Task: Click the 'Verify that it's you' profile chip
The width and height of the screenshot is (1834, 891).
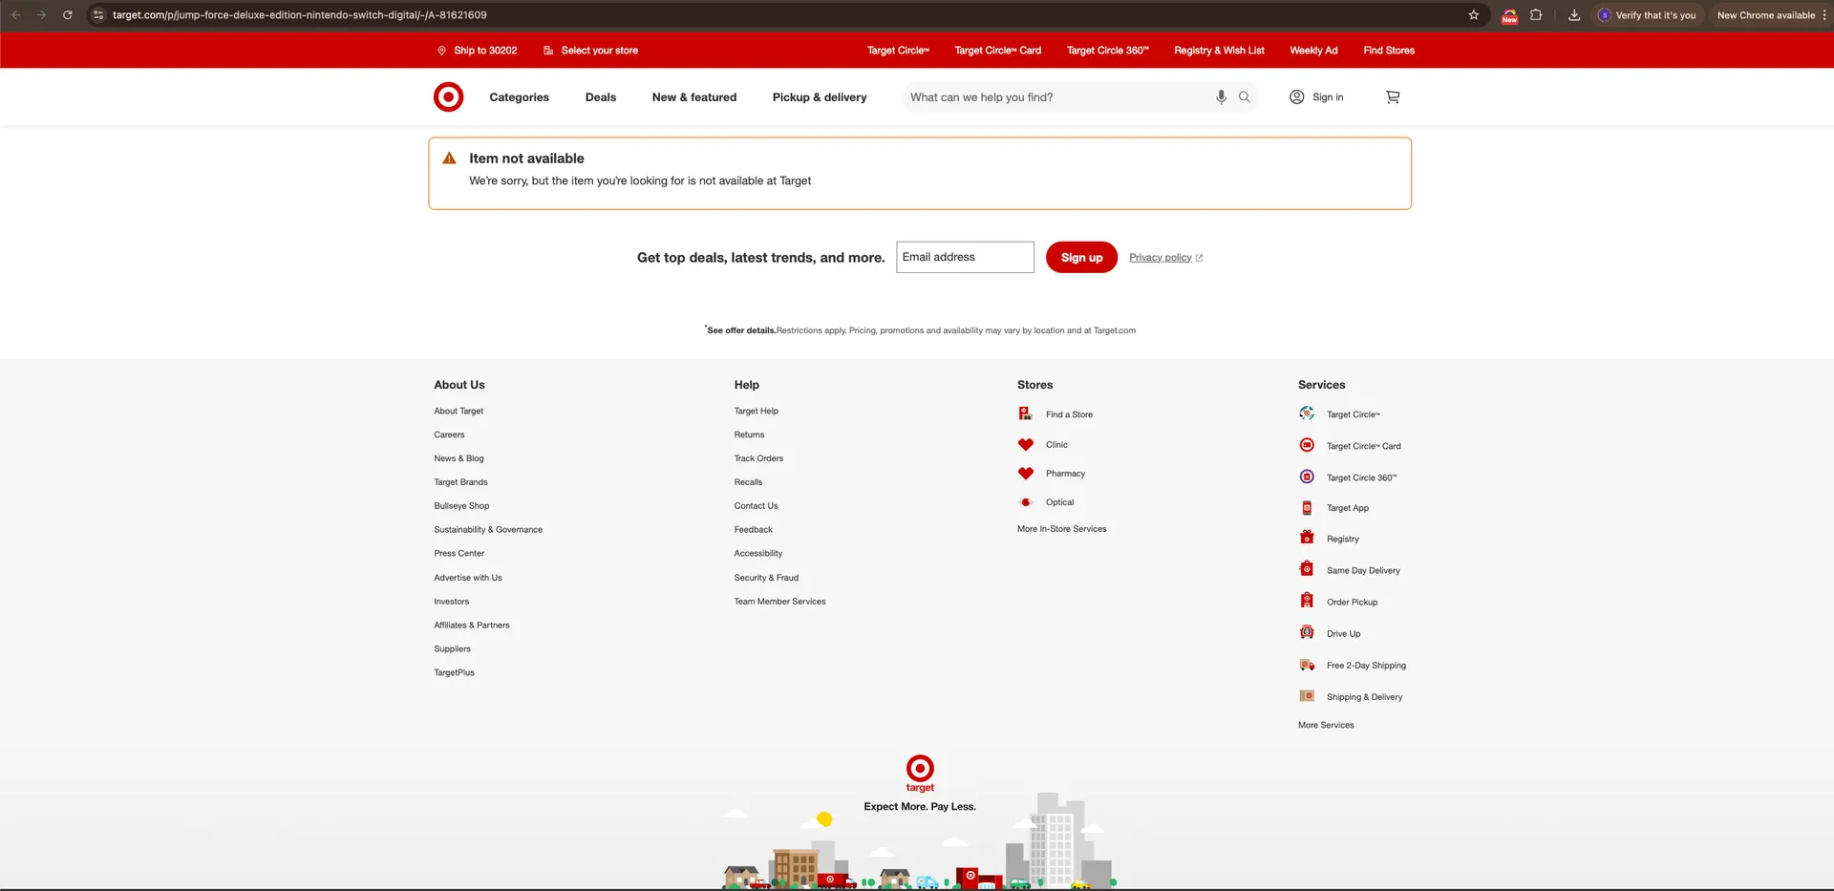Action: click(x=1648, y=15)
